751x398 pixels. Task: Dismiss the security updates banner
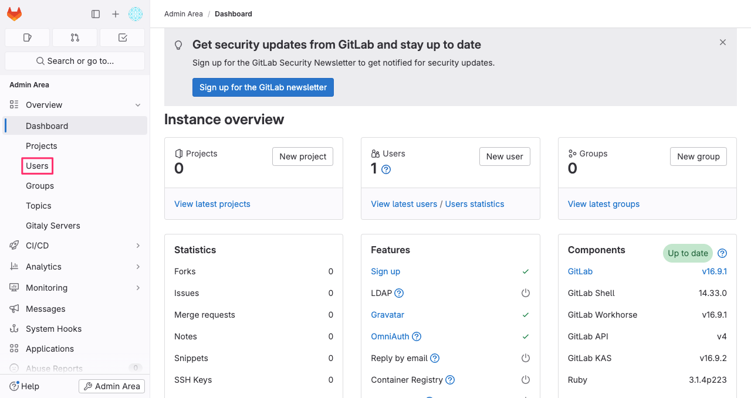click(723, 42)
